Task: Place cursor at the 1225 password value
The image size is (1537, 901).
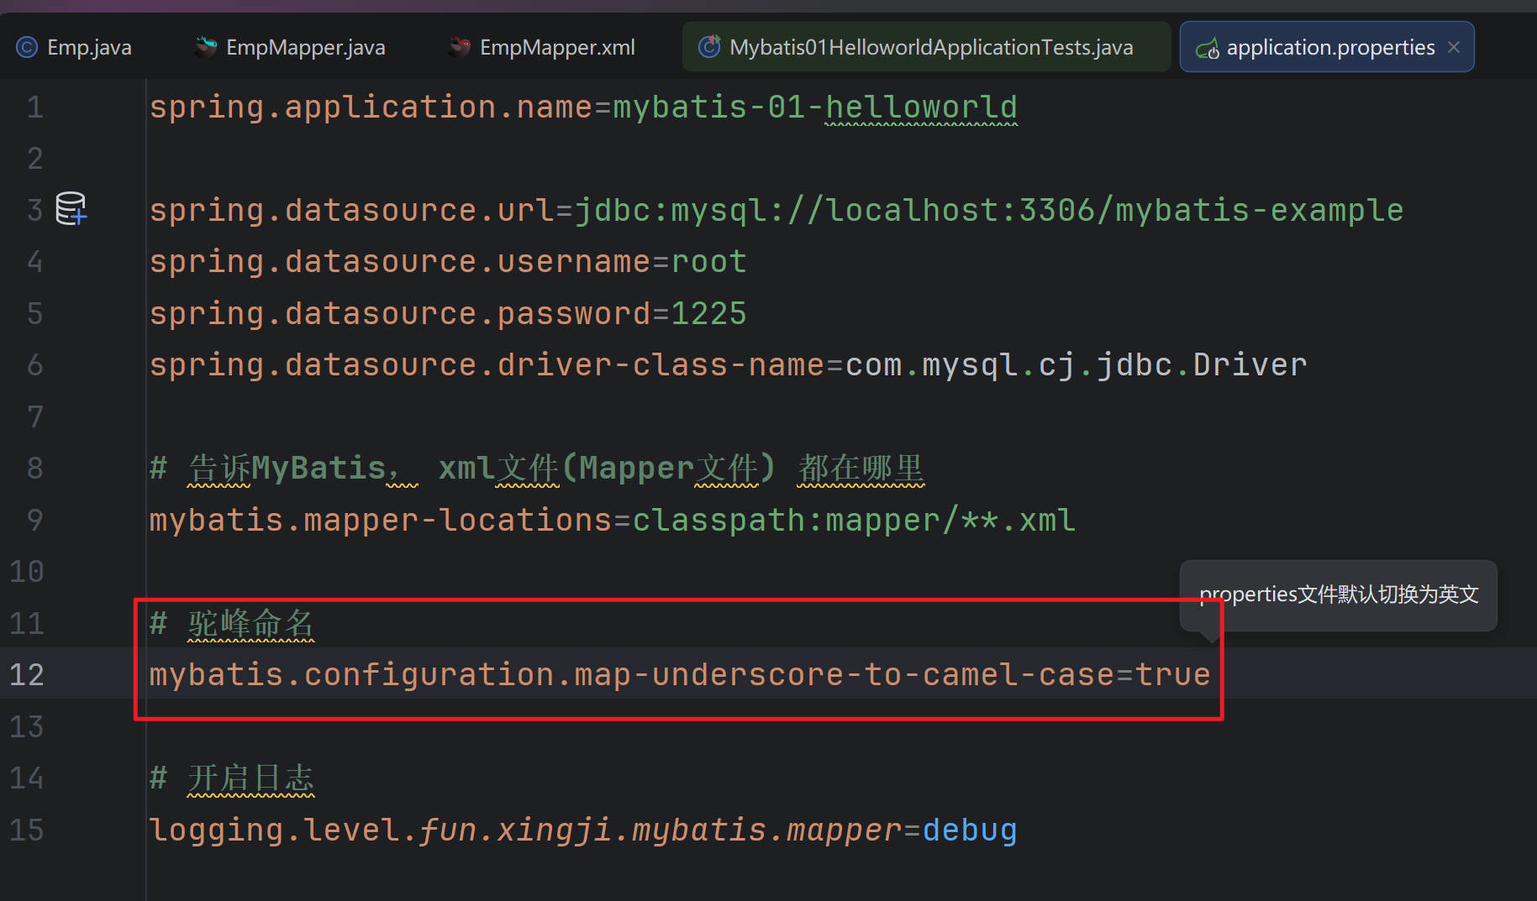Action: tap(708, 313)
